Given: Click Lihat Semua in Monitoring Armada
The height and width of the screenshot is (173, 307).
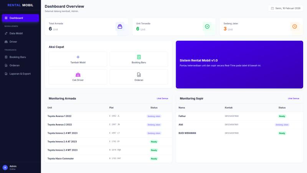Looking at the screenshot, I should [162, 98].
